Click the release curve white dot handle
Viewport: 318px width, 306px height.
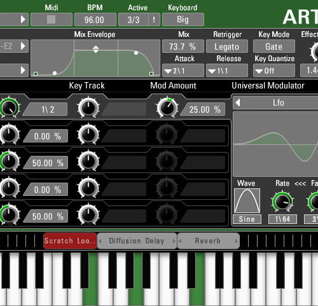136,53
